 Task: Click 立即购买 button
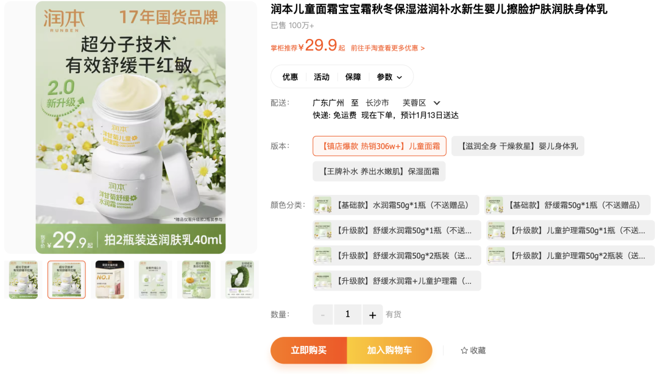coord(309,350)
